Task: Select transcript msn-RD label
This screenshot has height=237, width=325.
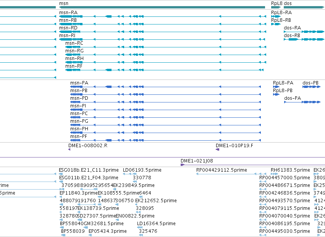Action: pyautogui.click(x=68, y=28)
